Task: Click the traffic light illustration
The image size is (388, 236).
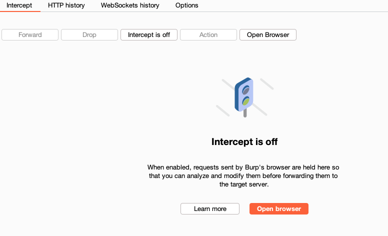Action: point(244,95)
